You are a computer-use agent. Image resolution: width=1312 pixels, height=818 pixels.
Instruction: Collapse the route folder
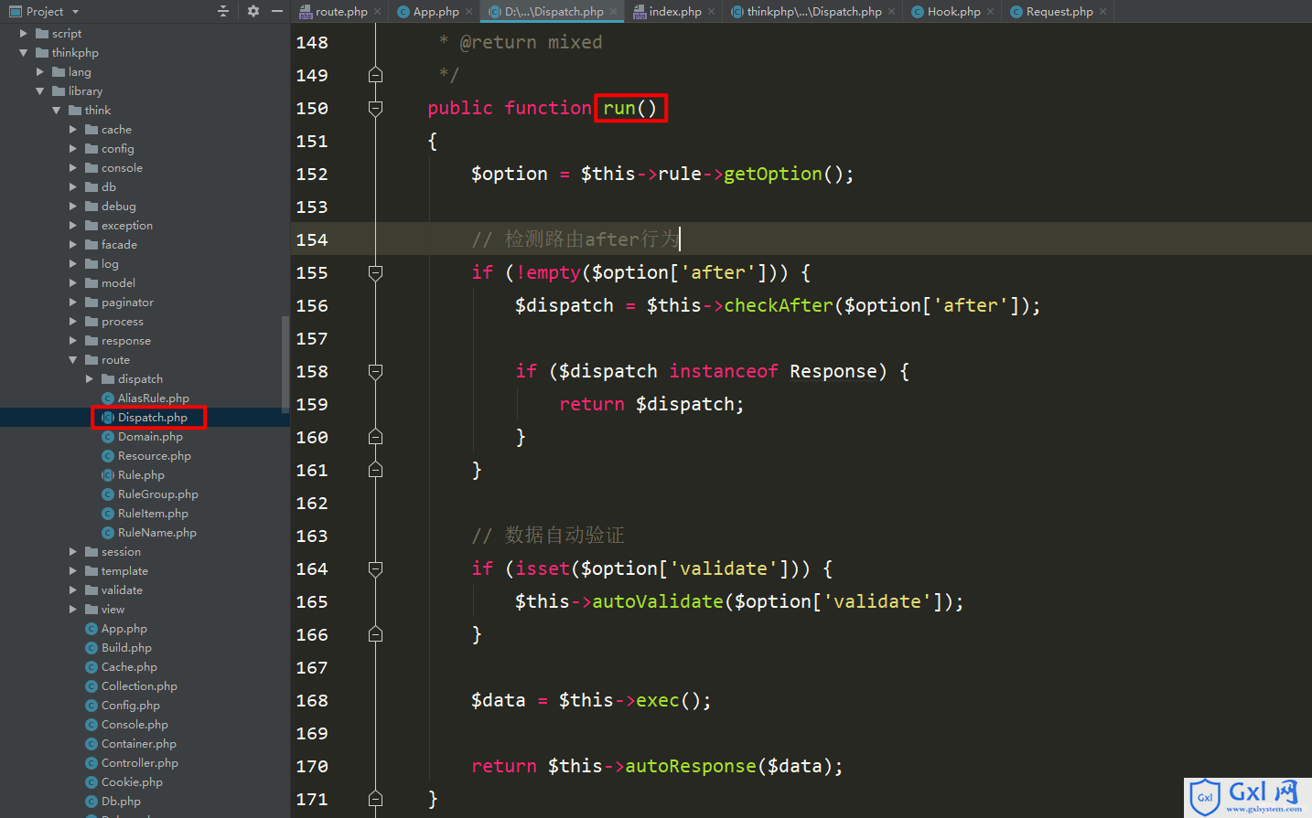[x=73, y=359]
